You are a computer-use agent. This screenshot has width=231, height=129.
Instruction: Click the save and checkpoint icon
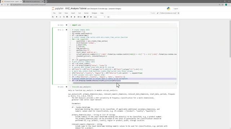coord(53,17)
